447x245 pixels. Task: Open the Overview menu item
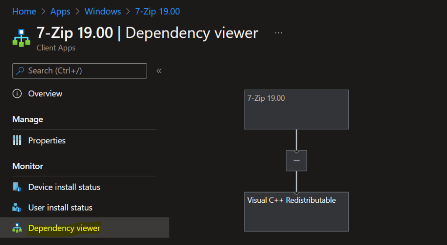pyautogui.click(x=45, y=94)
